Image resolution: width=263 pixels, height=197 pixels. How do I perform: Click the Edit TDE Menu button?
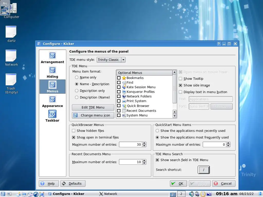click(93, 107)
